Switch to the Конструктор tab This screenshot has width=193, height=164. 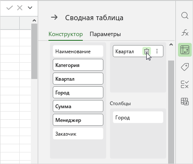click(x=66, y=34)
